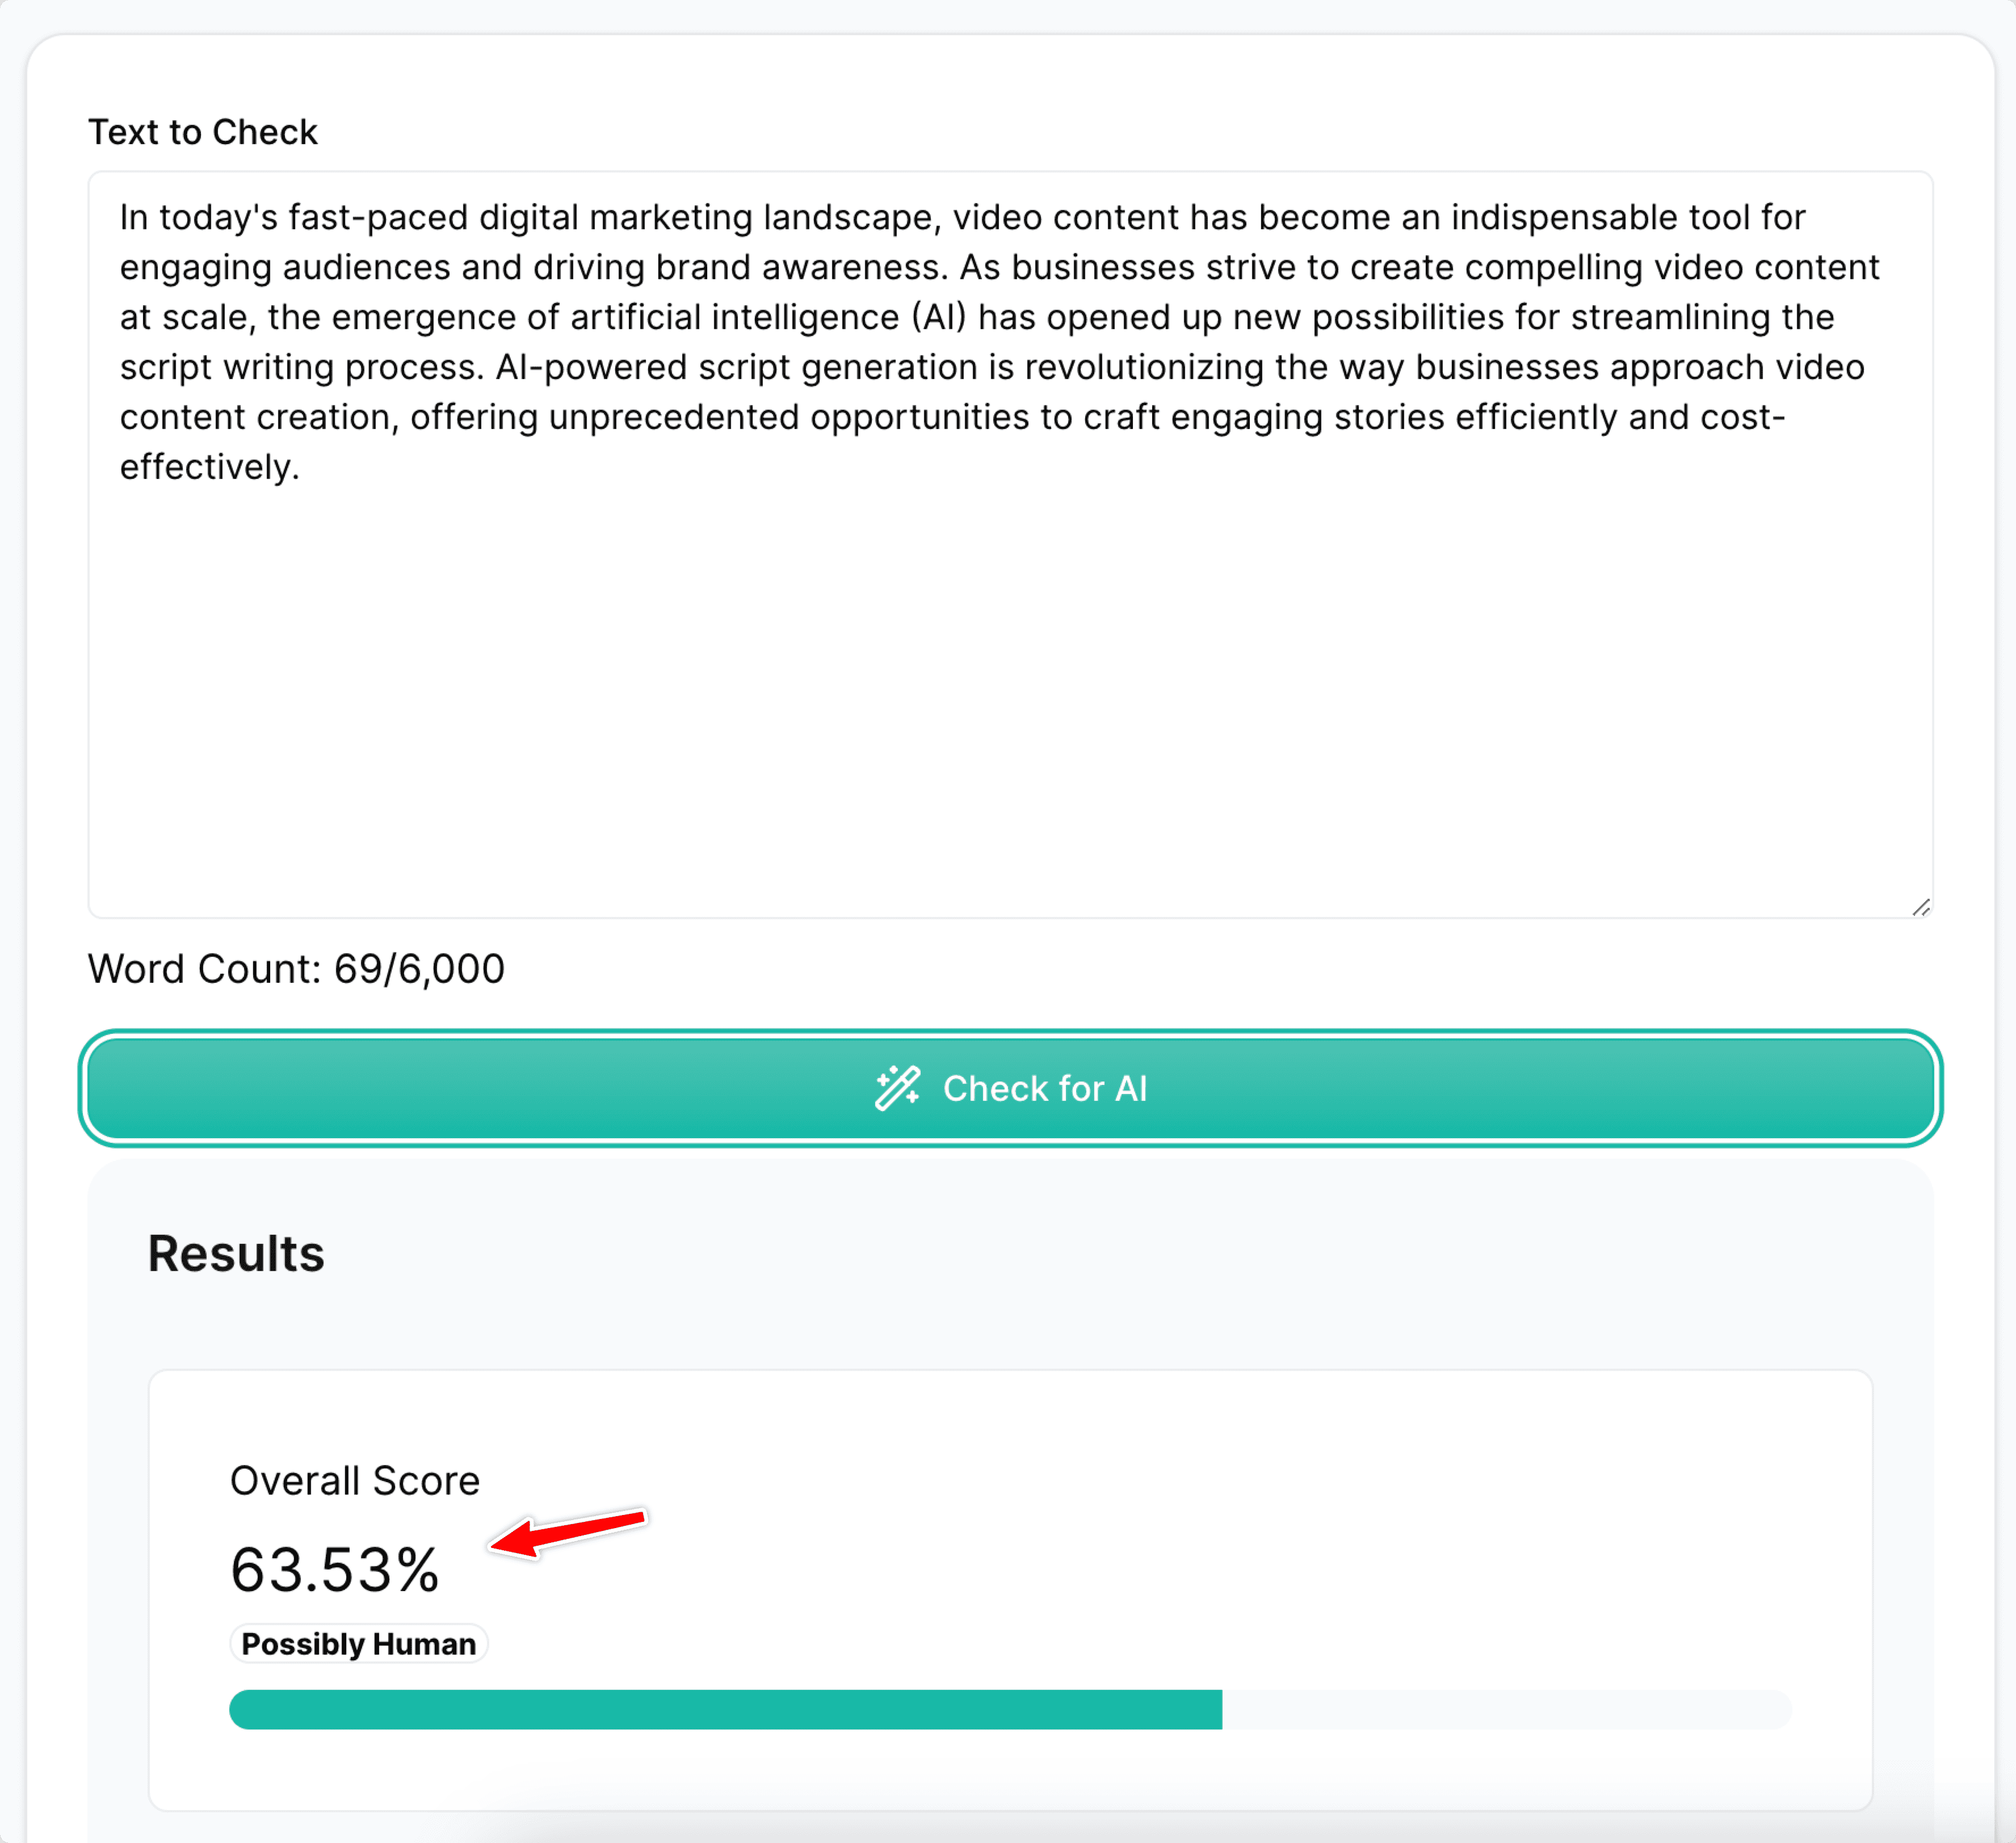Click '(AI)' in the pasted paragraph
Viewport: 2016px width, 1843px height.
pos(939,317)
